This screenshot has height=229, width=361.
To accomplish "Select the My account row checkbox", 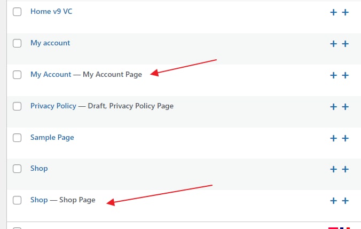I will click(17, 43).
